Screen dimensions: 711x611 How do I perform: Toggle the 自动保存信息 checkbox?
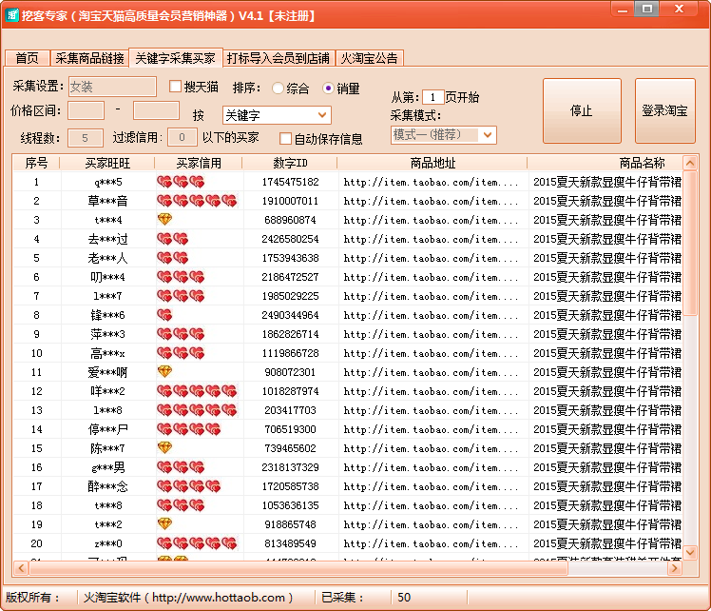pos(286,139)
